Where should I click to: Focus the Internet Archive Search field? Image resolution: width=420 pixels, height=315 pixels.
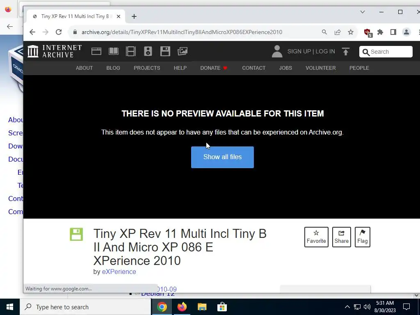click(x=386, y=52)
